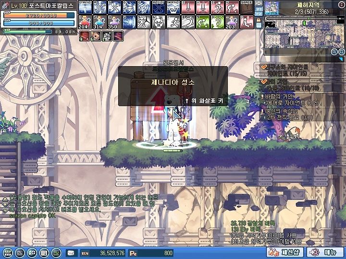Check the Ely balance 36,528,576
Viewport: 346px width, 259px height.
tap(103, 253)
